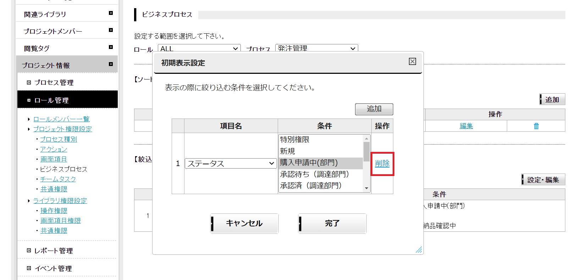
Task: Open the プロセス 発注管理 dropdown
Action: click(316, 48)
